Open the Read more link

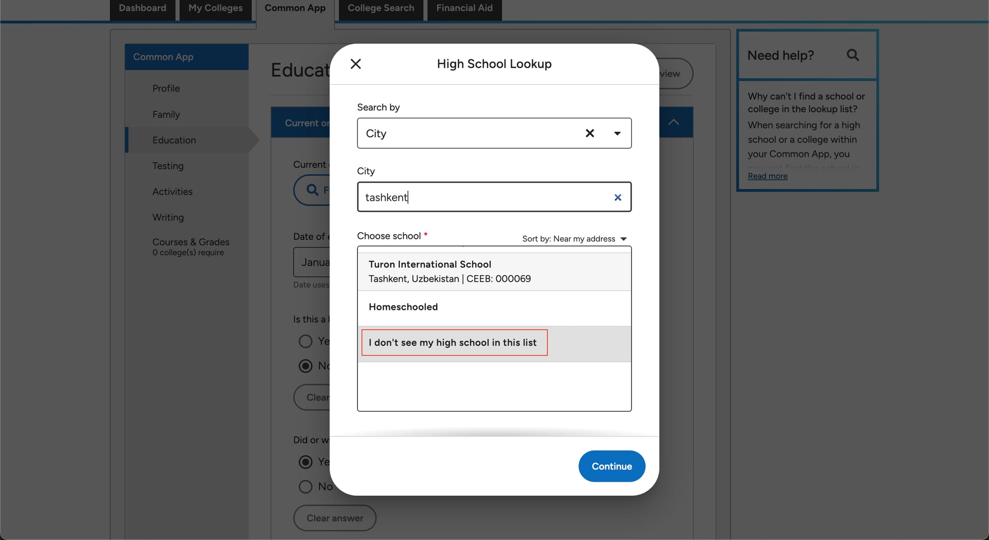pos(767,175)
